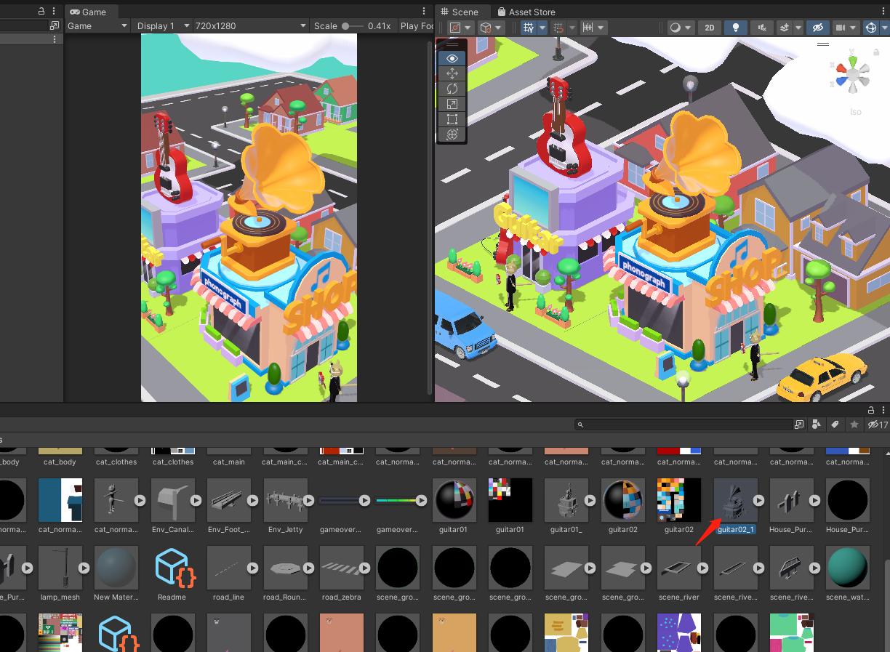Click the favorites star icon in Project
Image resolution: width=890 pixels, height=652 pixels.
[854, 424]
